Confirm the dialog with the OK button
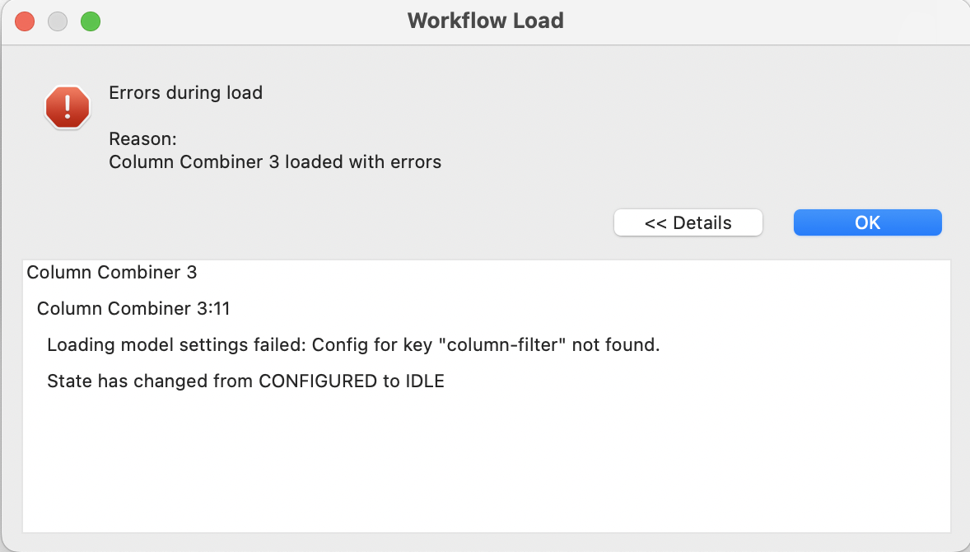 pyautogui.click(x=867, y=222)
